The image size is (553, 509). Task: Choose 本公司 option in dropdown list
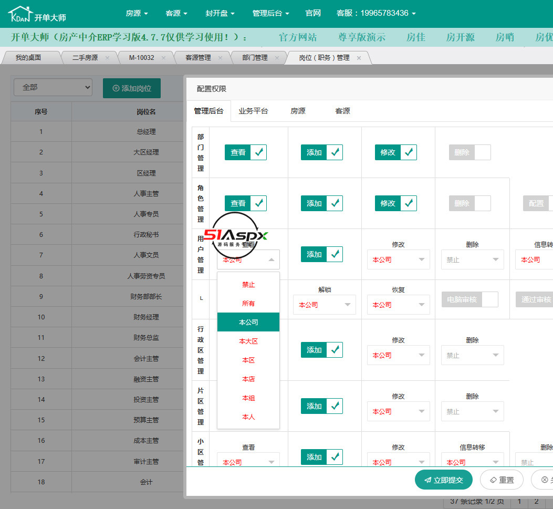tap(248, 323)
